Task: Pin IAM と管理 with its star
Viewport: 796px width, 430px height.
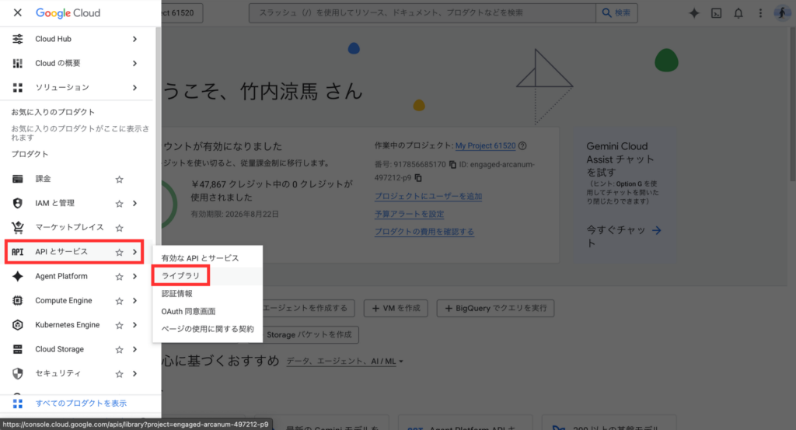Action: point(119,204)
